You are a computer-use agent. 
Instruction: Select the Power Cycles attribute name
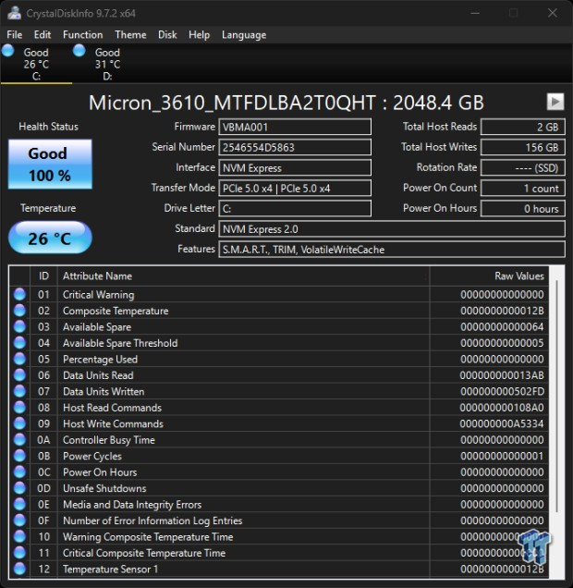(92, 456)
